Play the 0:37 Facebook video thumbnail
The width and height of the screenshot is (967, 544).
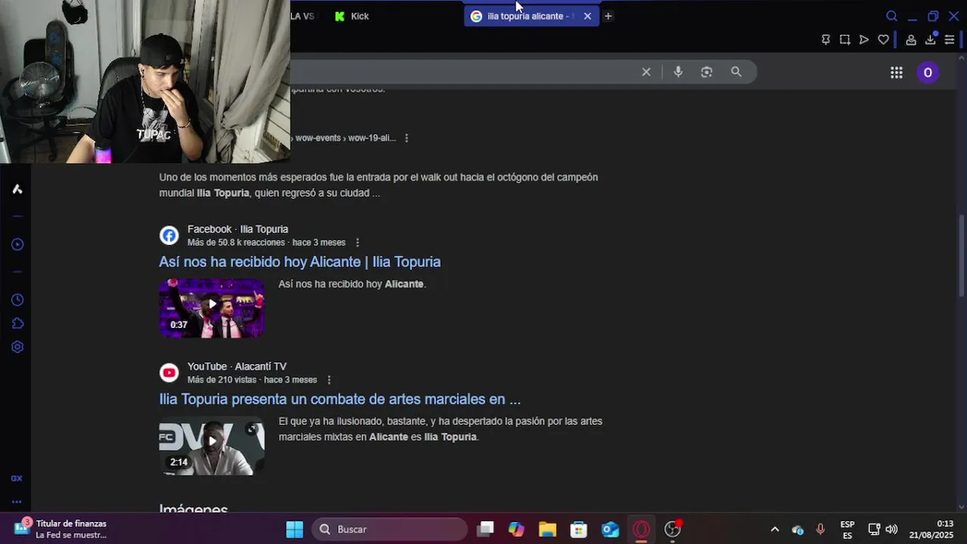212,308
